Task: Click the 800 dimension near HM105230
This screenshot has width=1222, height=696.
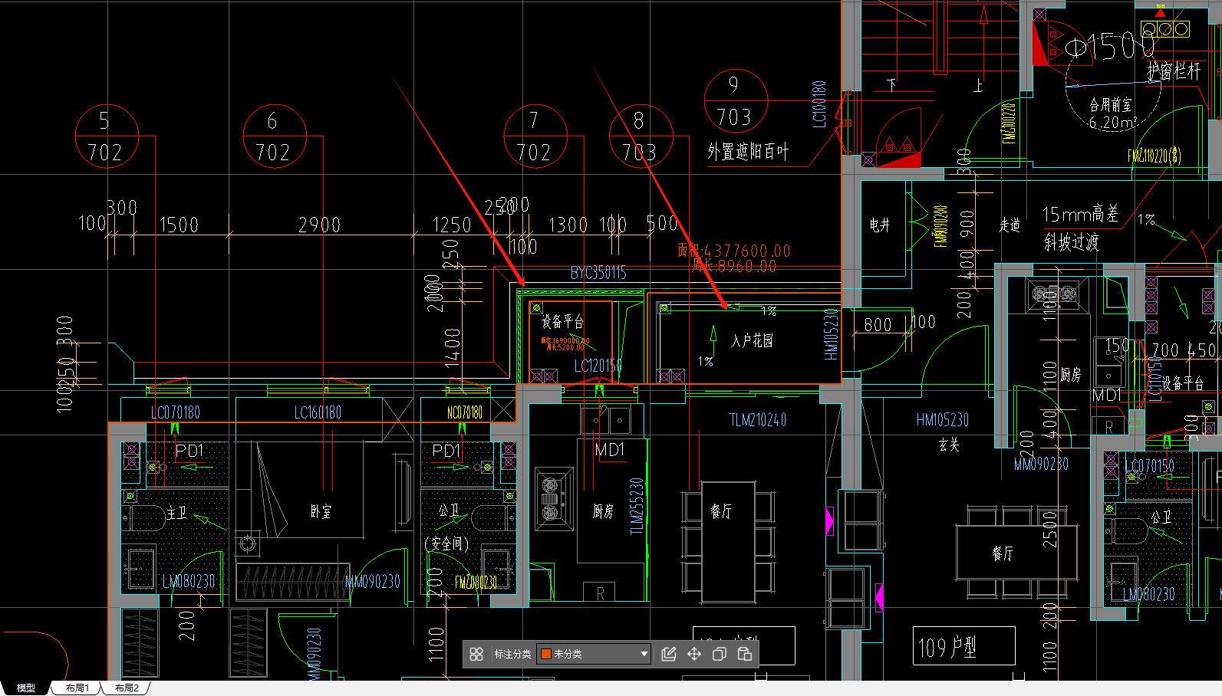Action: point(878,325)
